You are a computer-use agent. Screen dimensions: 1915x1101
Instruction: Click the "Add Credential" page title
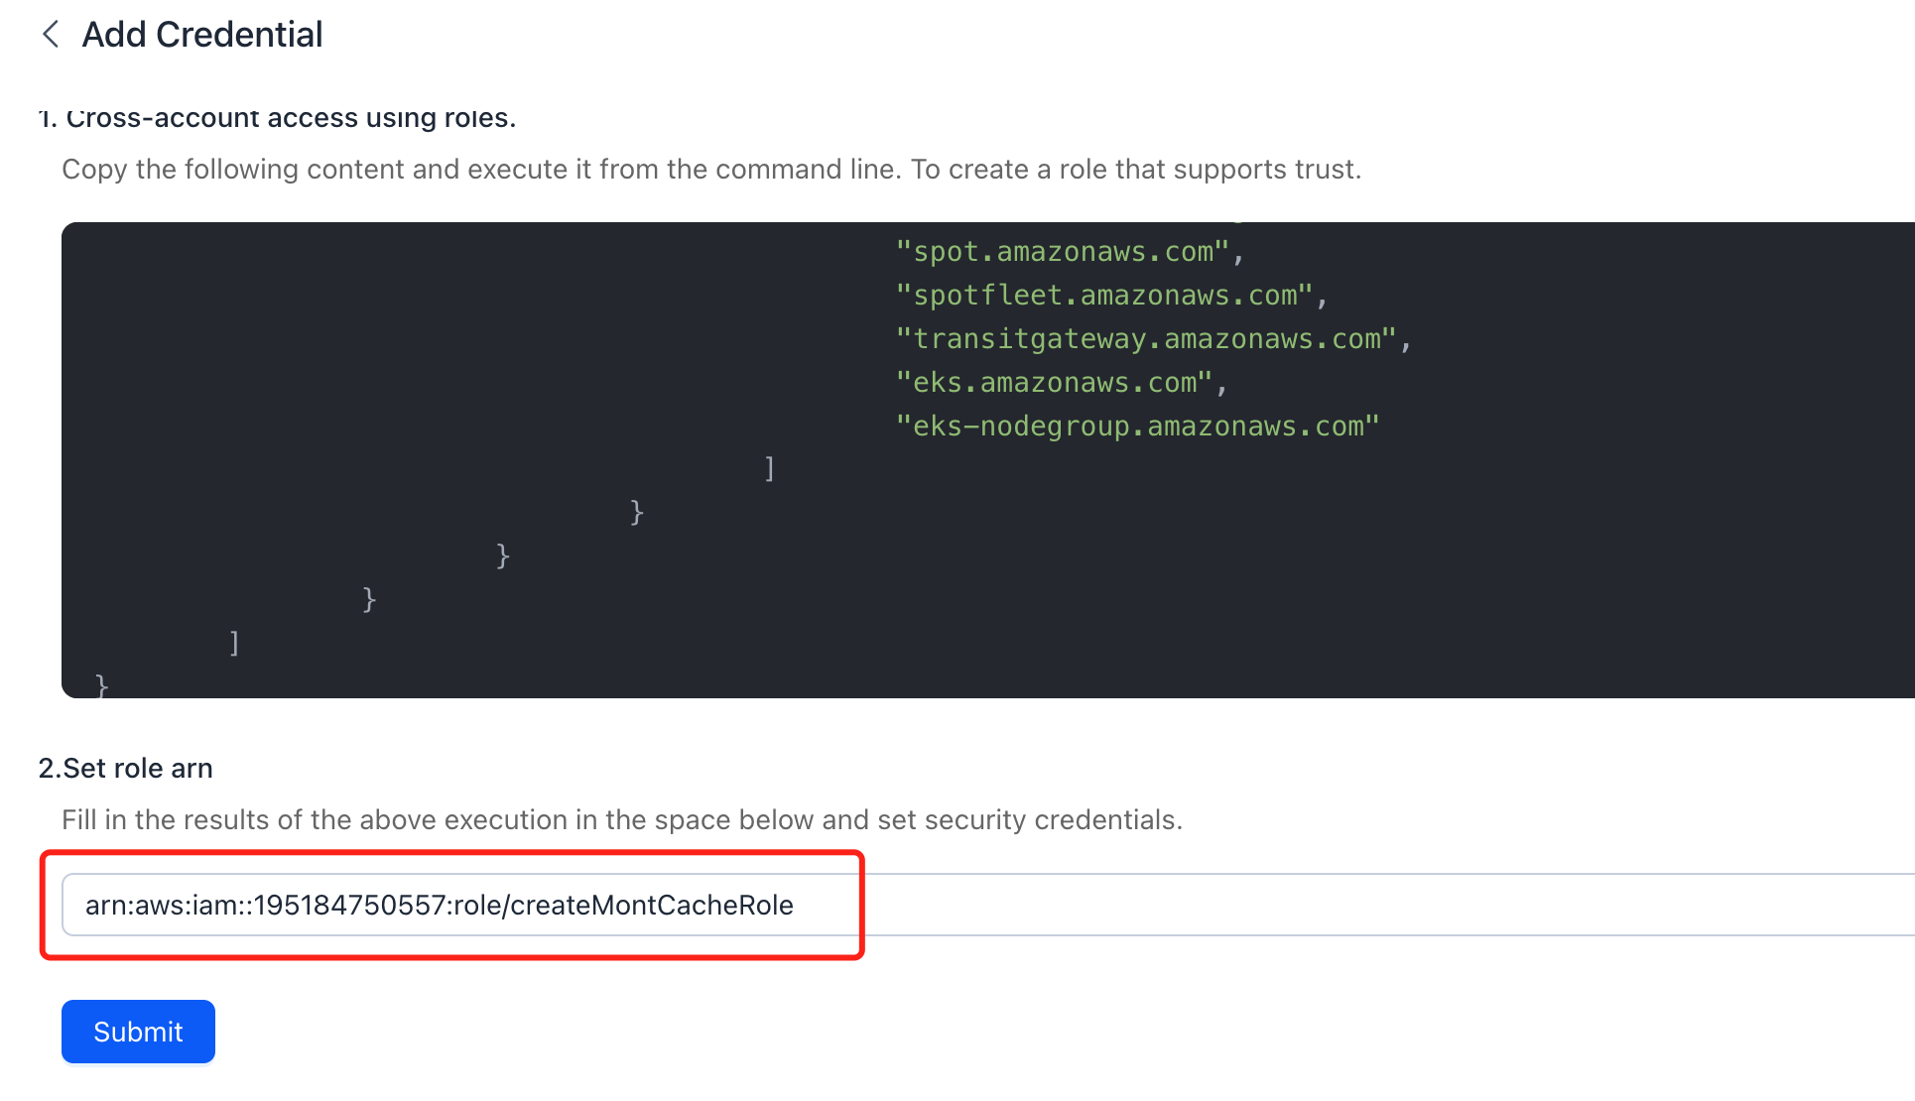coord(202,35)
